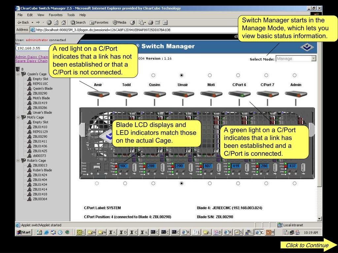Open the Media toolbar button
The height and width of the screenshot is (253, 338).
[119, 22]
